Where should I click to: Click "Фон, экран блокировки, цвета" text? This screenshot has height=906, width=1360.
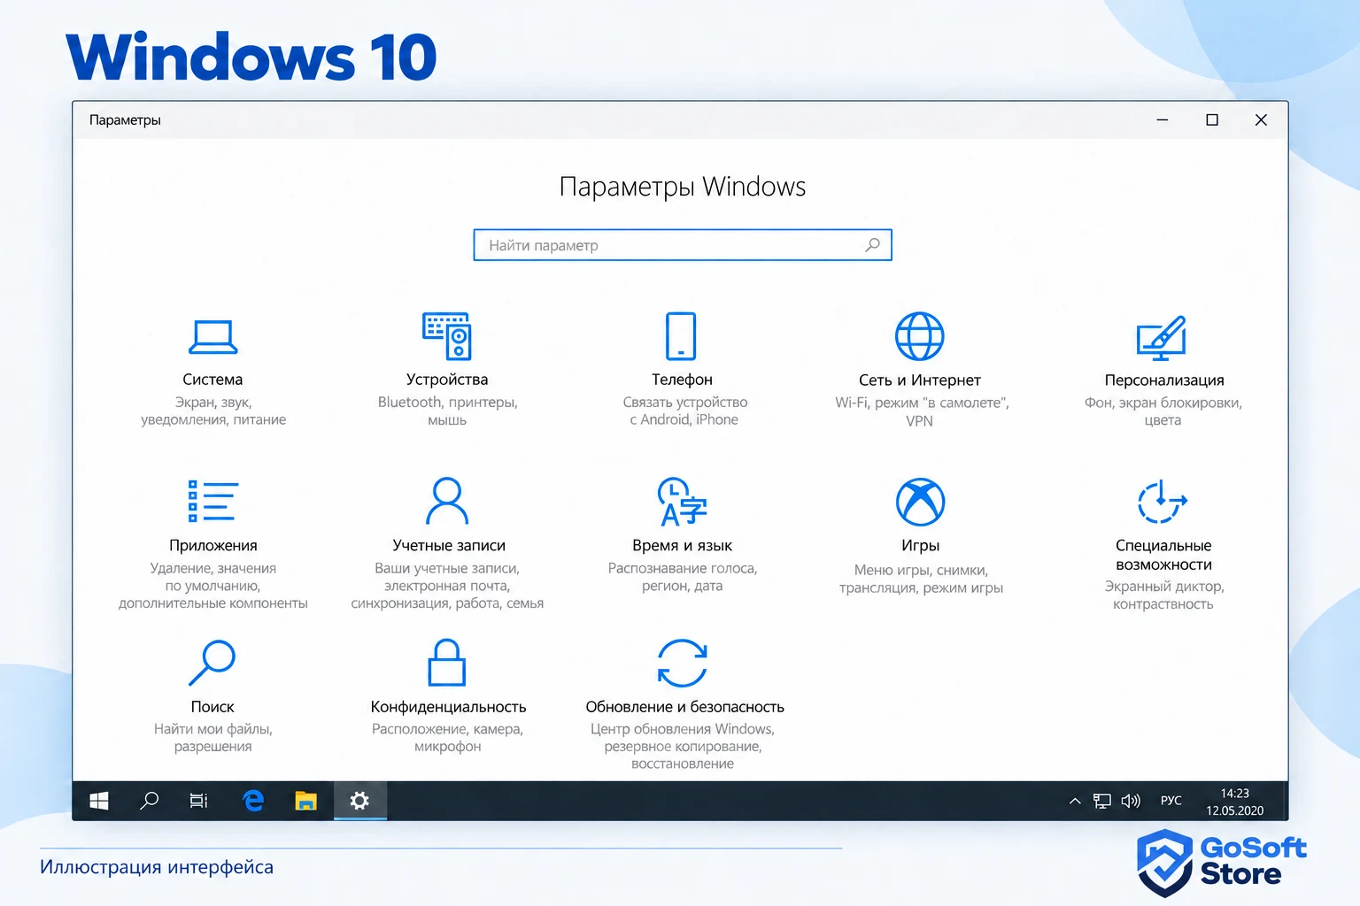(1163, 411)
